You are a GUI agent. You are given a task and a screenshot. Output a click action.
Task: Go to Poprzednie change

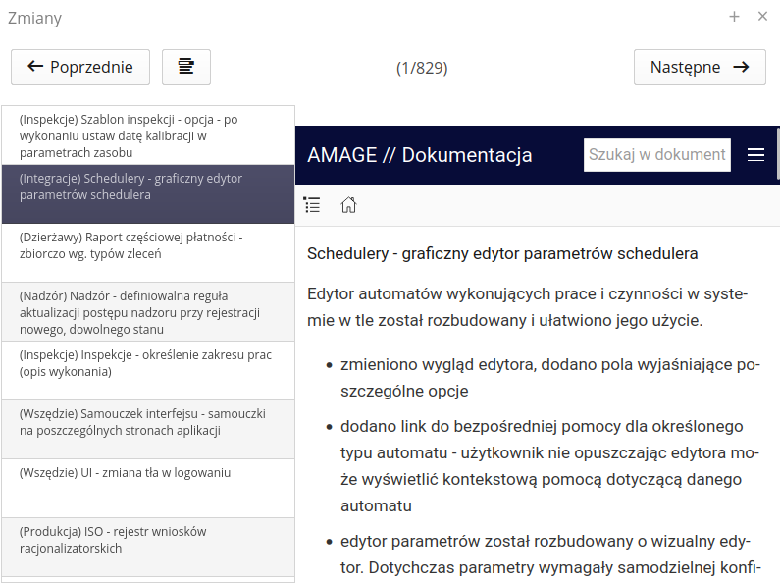click(x=80, y=67)
